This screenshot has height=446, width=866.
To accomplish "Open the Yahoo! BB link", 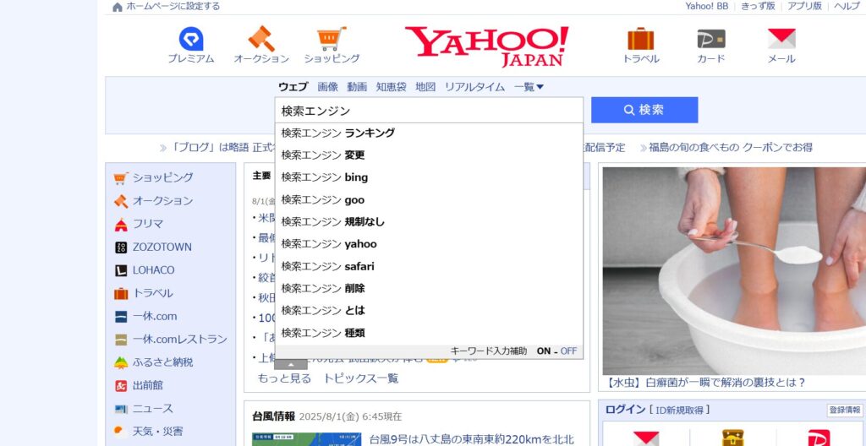I will pos(706,6).
